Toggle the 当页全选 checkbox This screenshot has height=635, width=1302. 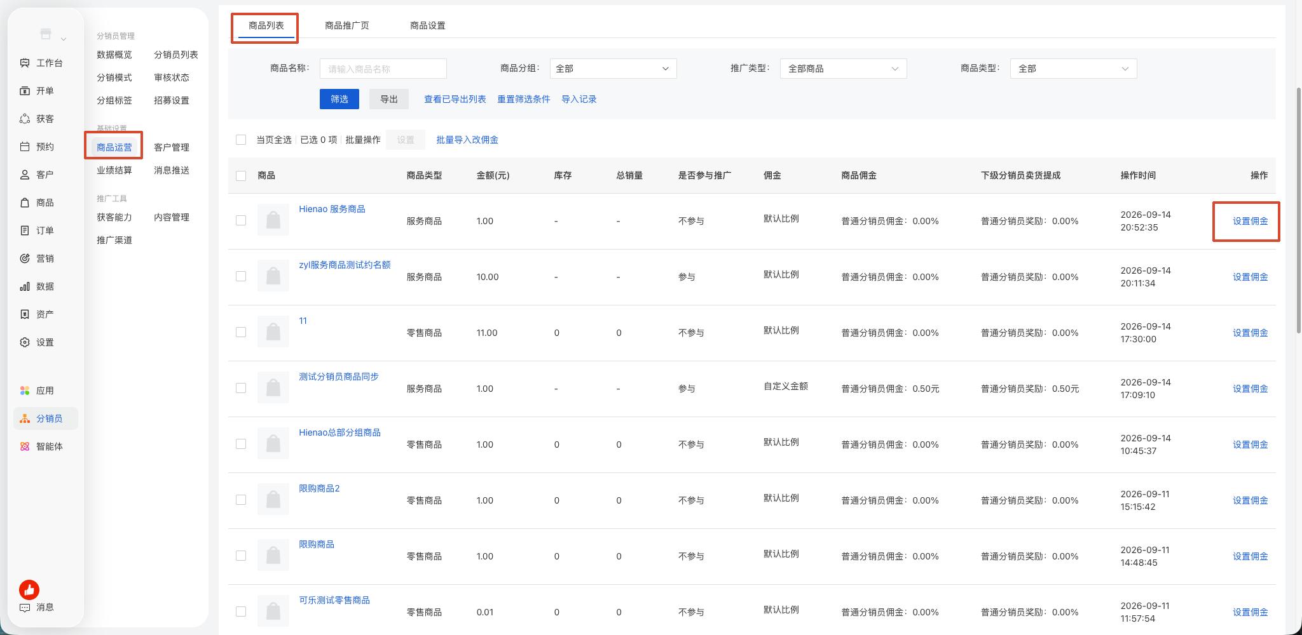point(241,140)
